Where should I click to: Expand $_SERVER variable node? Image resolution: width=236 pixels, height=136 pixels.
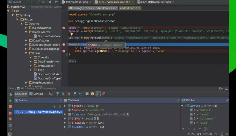(65, 123)
